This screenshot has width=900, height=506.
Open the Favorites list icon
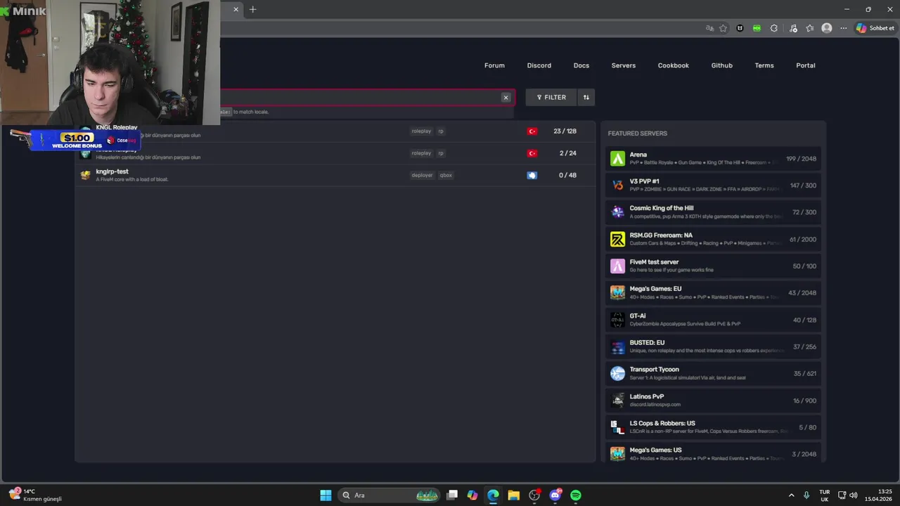click(810, 28)
